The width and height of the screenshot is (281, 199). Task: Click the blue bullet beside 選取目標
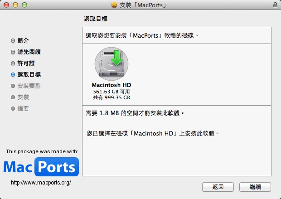tap(13, 75)
